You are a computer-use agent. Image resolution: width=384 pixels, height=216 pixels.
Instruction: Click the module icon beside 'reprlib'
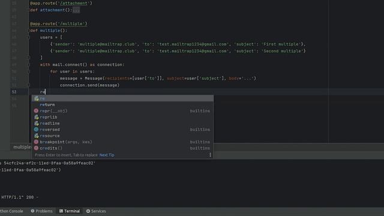(x=36, y=117)
